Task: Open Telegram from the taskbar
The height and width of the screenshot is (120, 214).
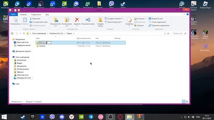Action: click(x=91, y=117)
